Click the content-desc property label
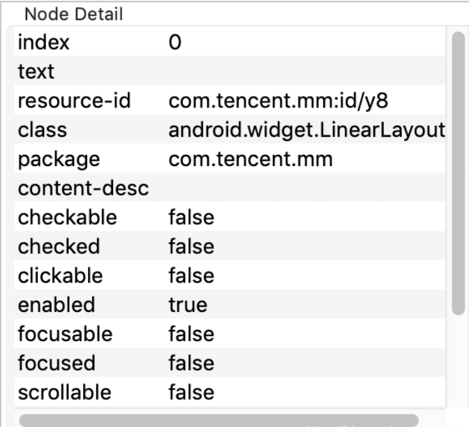This screenshot has height=427, width=469. coord(83,188)
